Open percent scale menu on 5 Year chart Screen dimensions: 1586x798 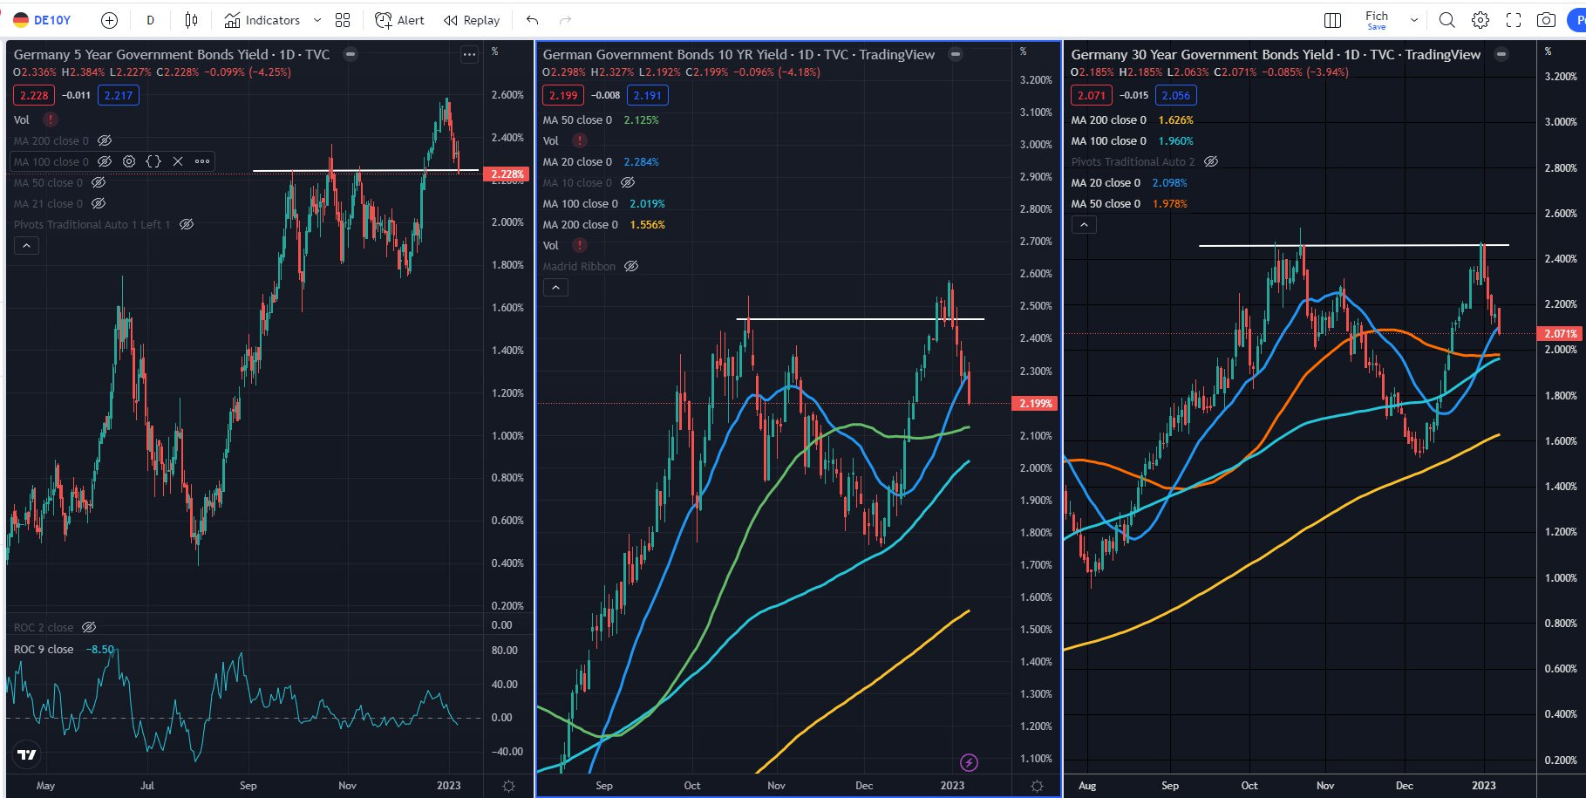tap(495, 51)
